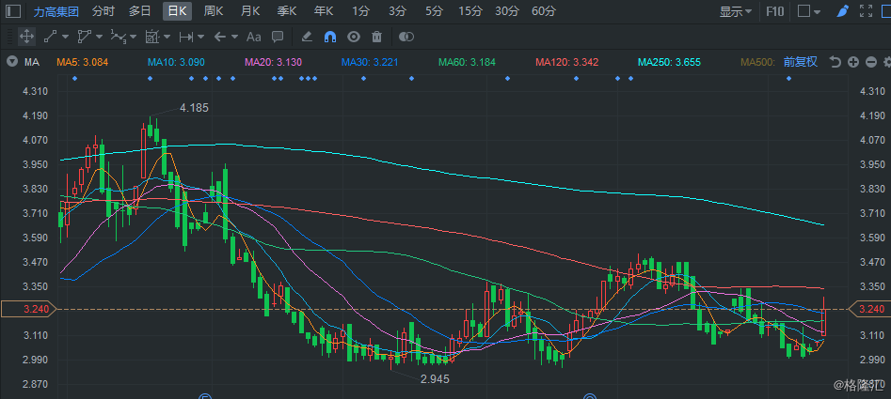Toggle the left sidebar panel
This screenshot has width=891, height=399.
(x=13, y=11)
